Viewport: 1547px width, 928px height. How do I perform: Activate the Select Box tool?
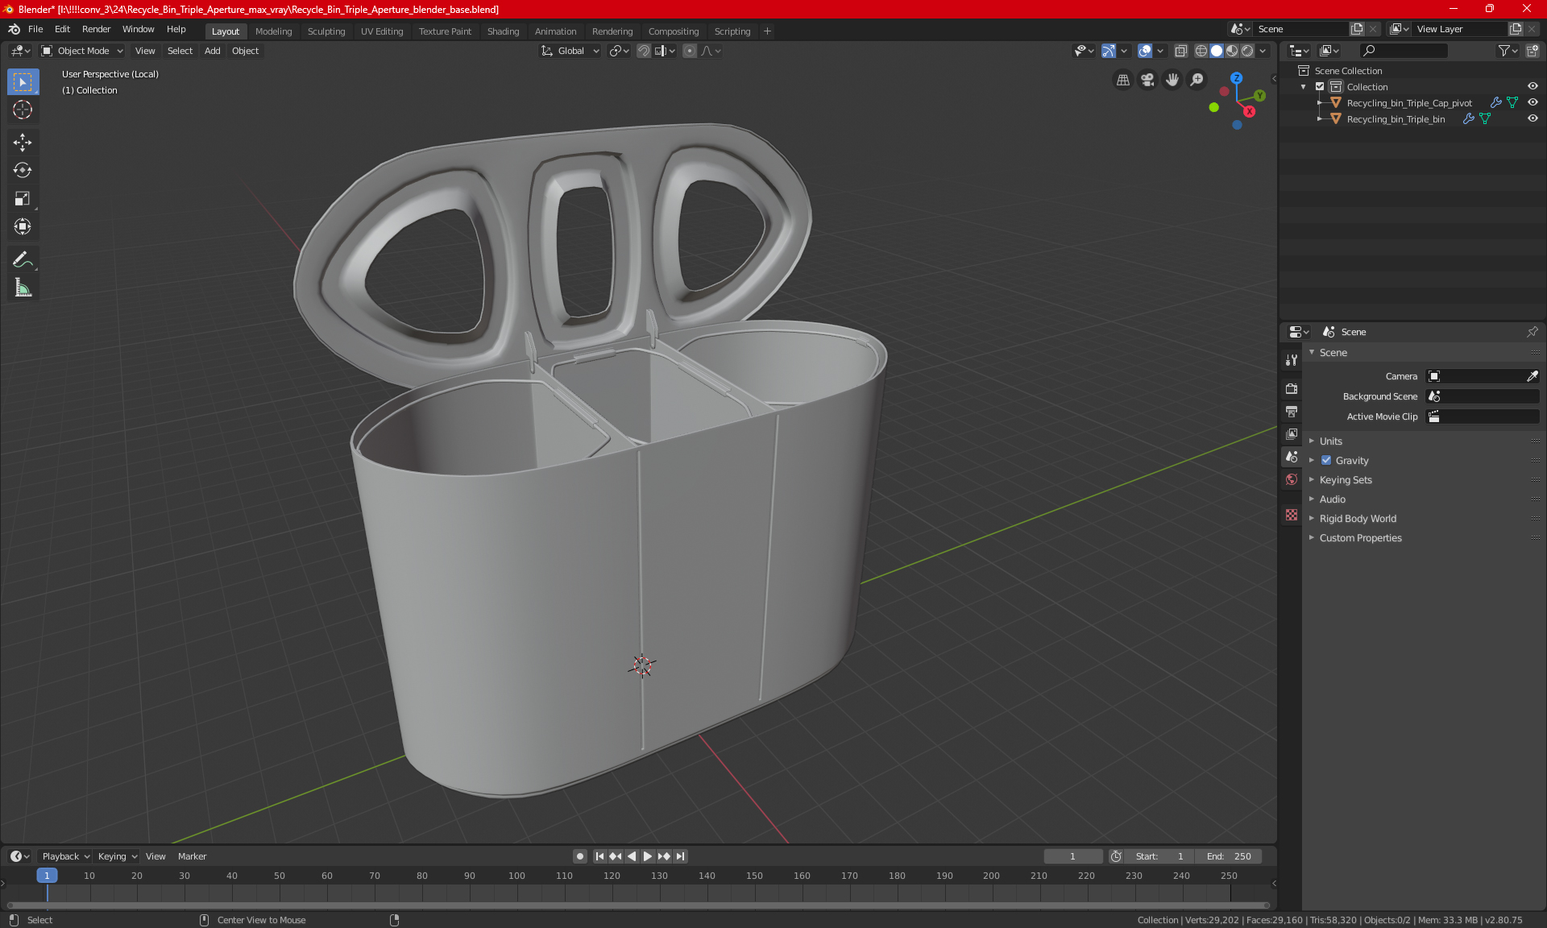pyautogui.click(x=23, y=81)
